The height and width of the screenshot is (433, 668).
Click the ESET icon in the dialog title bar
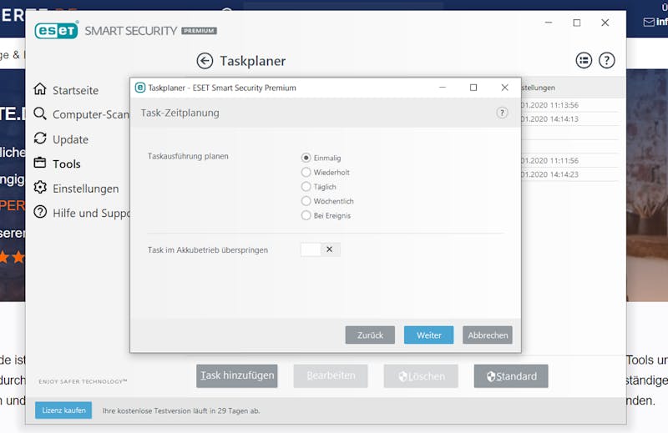click(140, 88)
